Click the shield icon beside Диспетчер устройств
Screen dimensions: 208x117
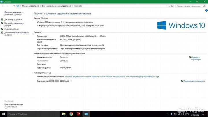2,19
